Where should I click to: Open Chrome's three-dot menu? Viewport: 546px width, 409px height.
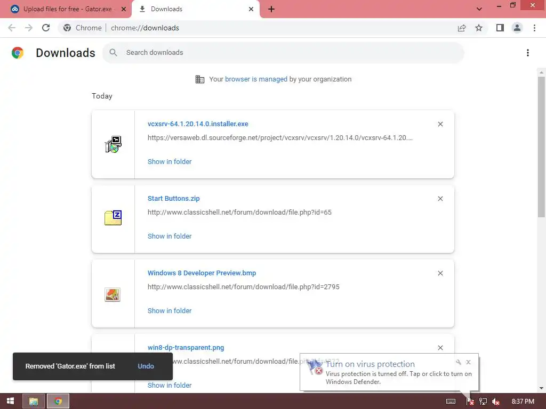tap(534, 28)
